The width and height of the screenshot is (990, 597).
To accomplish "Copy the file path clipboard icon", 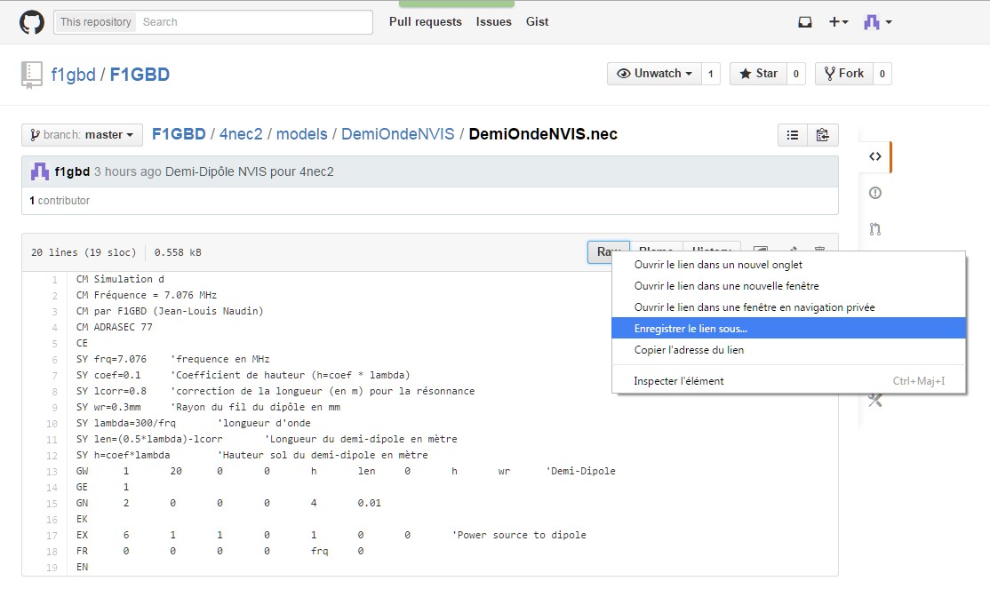I will point(822,135).
